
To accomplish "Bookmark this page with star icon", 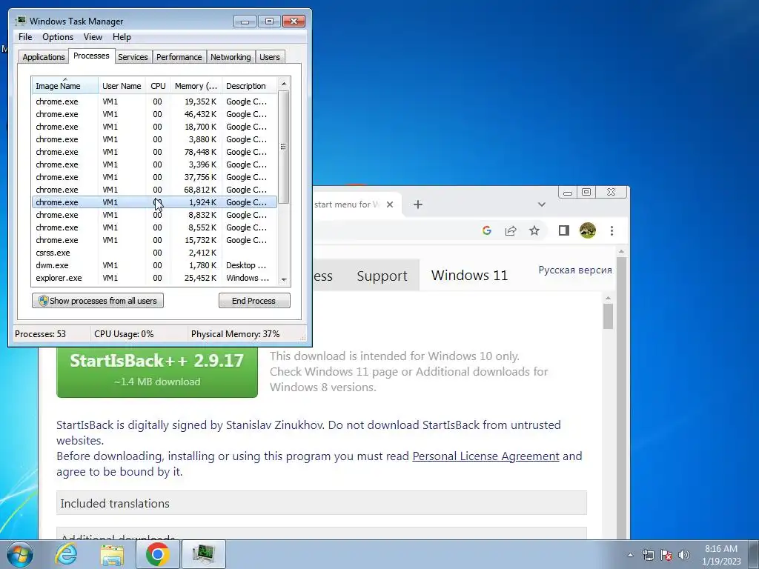I will point(534,231).
